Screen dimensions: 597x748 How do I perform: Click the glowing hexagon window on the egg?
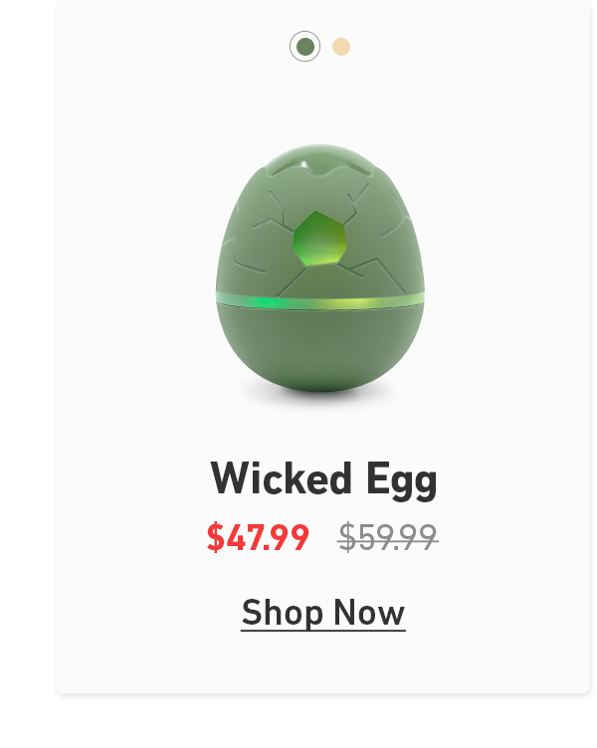point(319,238)
